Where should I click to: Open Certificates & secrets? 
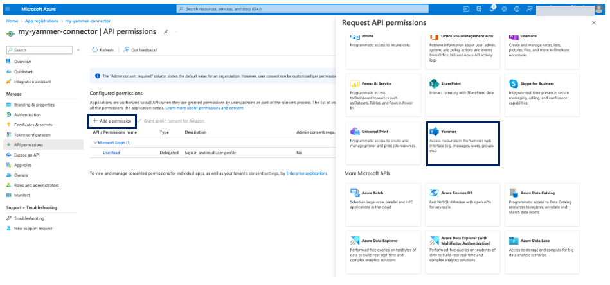point(33,125)
